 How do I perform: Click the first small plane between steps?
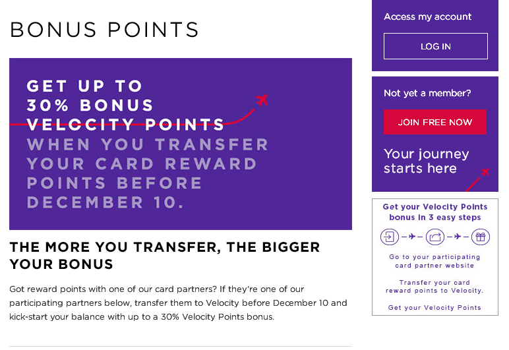click(412, 237)
